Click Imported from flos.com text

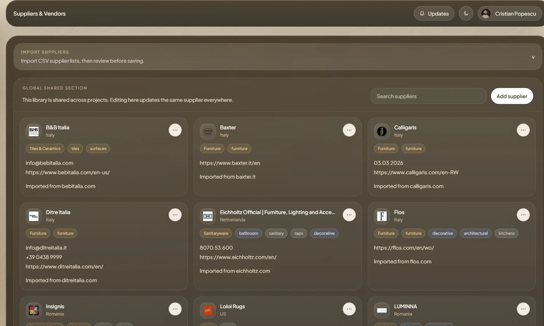pos(403,262)
